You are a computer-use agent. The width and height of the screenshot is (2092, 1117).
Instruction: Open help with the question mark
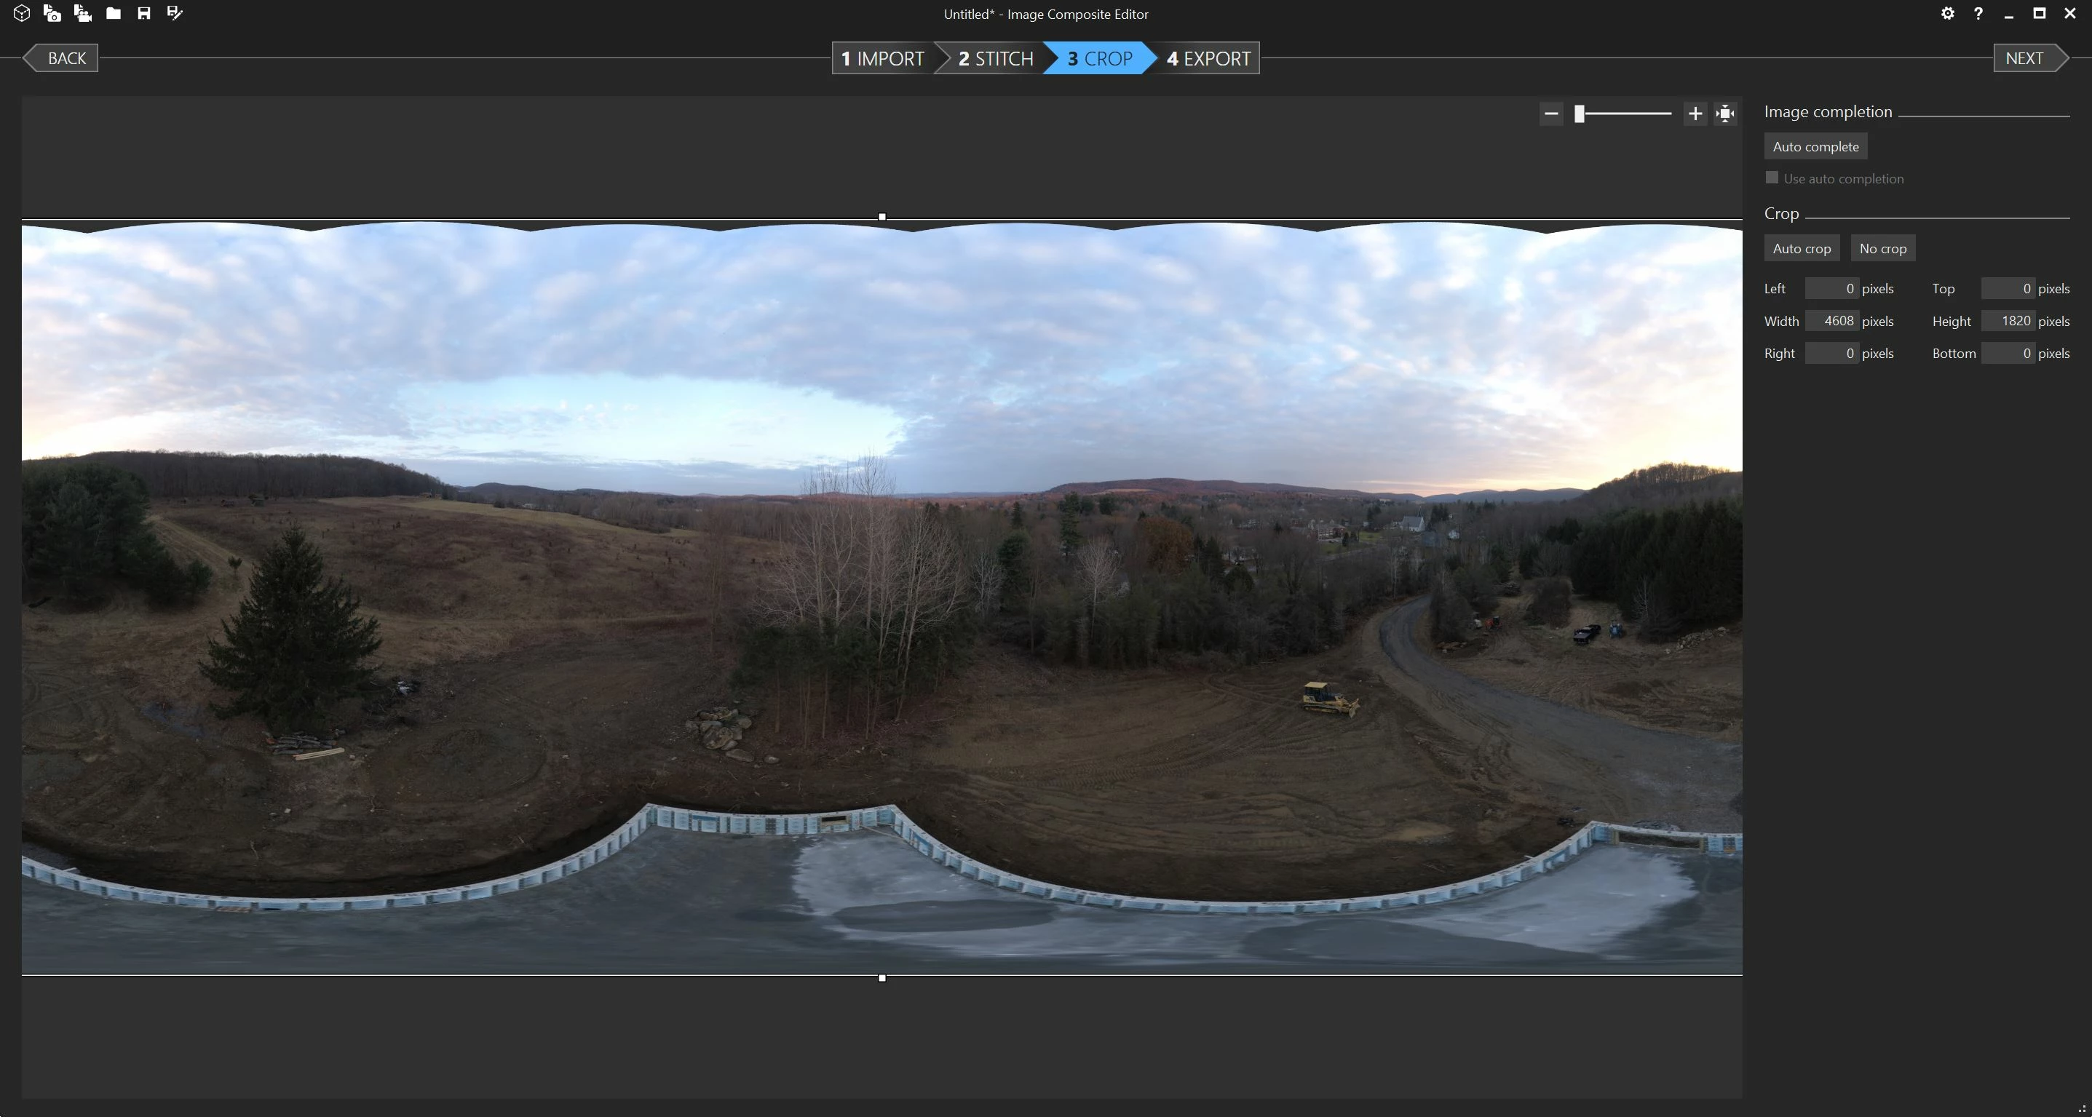coord(1978,13)
